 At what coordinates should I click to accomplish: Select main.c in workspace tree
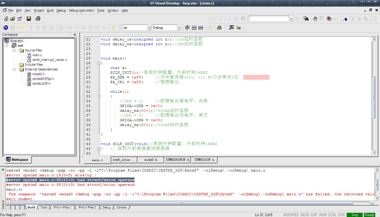pyautogui.click(x=37, y=55)
